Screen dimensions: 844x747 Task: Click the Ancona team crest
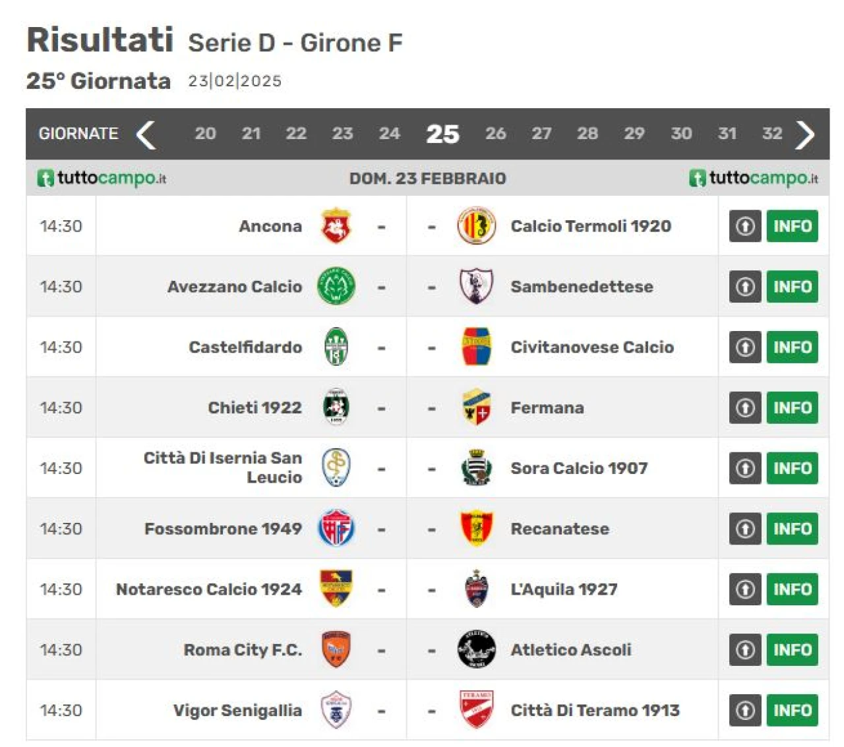click(336, 225)
